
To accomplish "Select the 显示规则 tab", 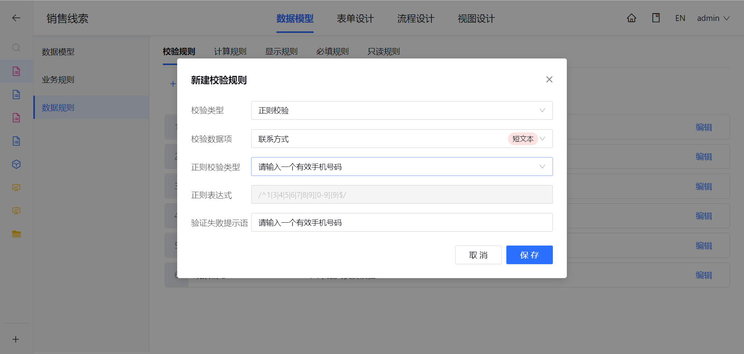I will pos(281,52).
